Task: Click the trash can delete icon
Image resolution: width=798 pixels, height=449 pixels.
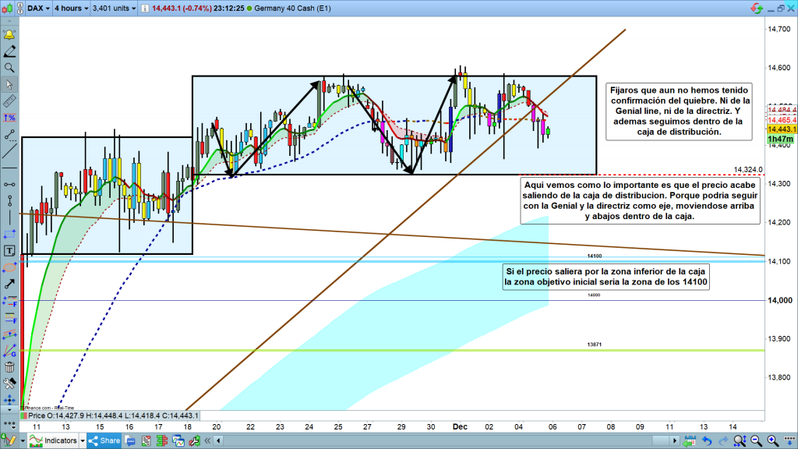Action: (x=10, y=366)
